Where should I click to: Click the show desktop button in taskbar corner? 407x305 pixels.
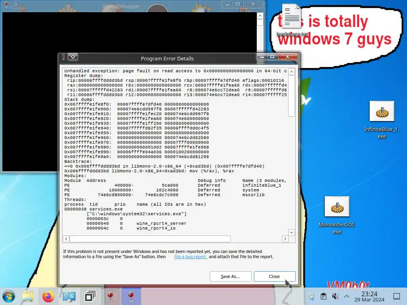397,296
